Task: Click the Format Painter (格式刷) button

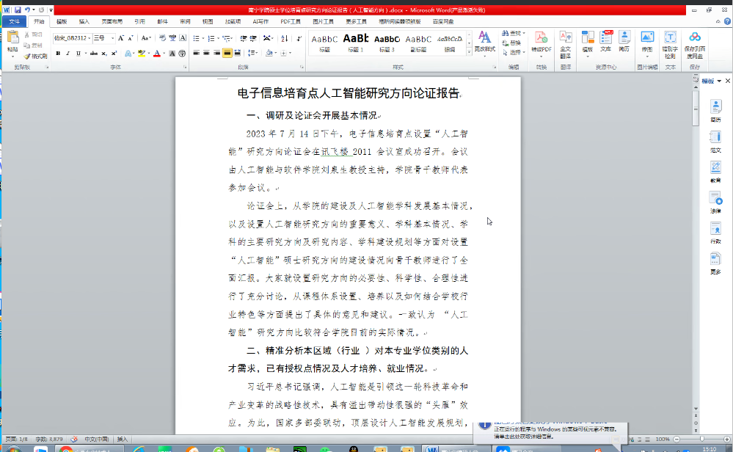Action: pos(35,56)
